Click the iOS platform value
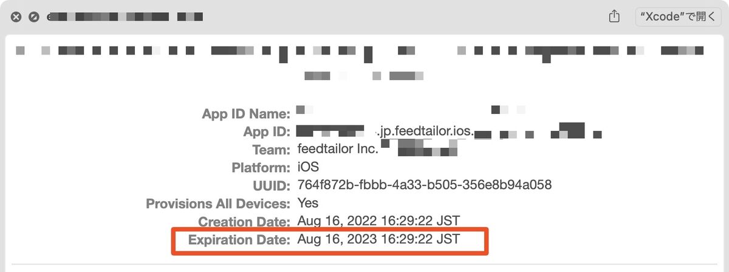The height and width of the screenshot is (272, 729). [x=308, y=167]
